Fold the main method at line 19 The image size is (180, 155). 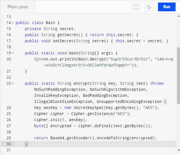point(13,53)
